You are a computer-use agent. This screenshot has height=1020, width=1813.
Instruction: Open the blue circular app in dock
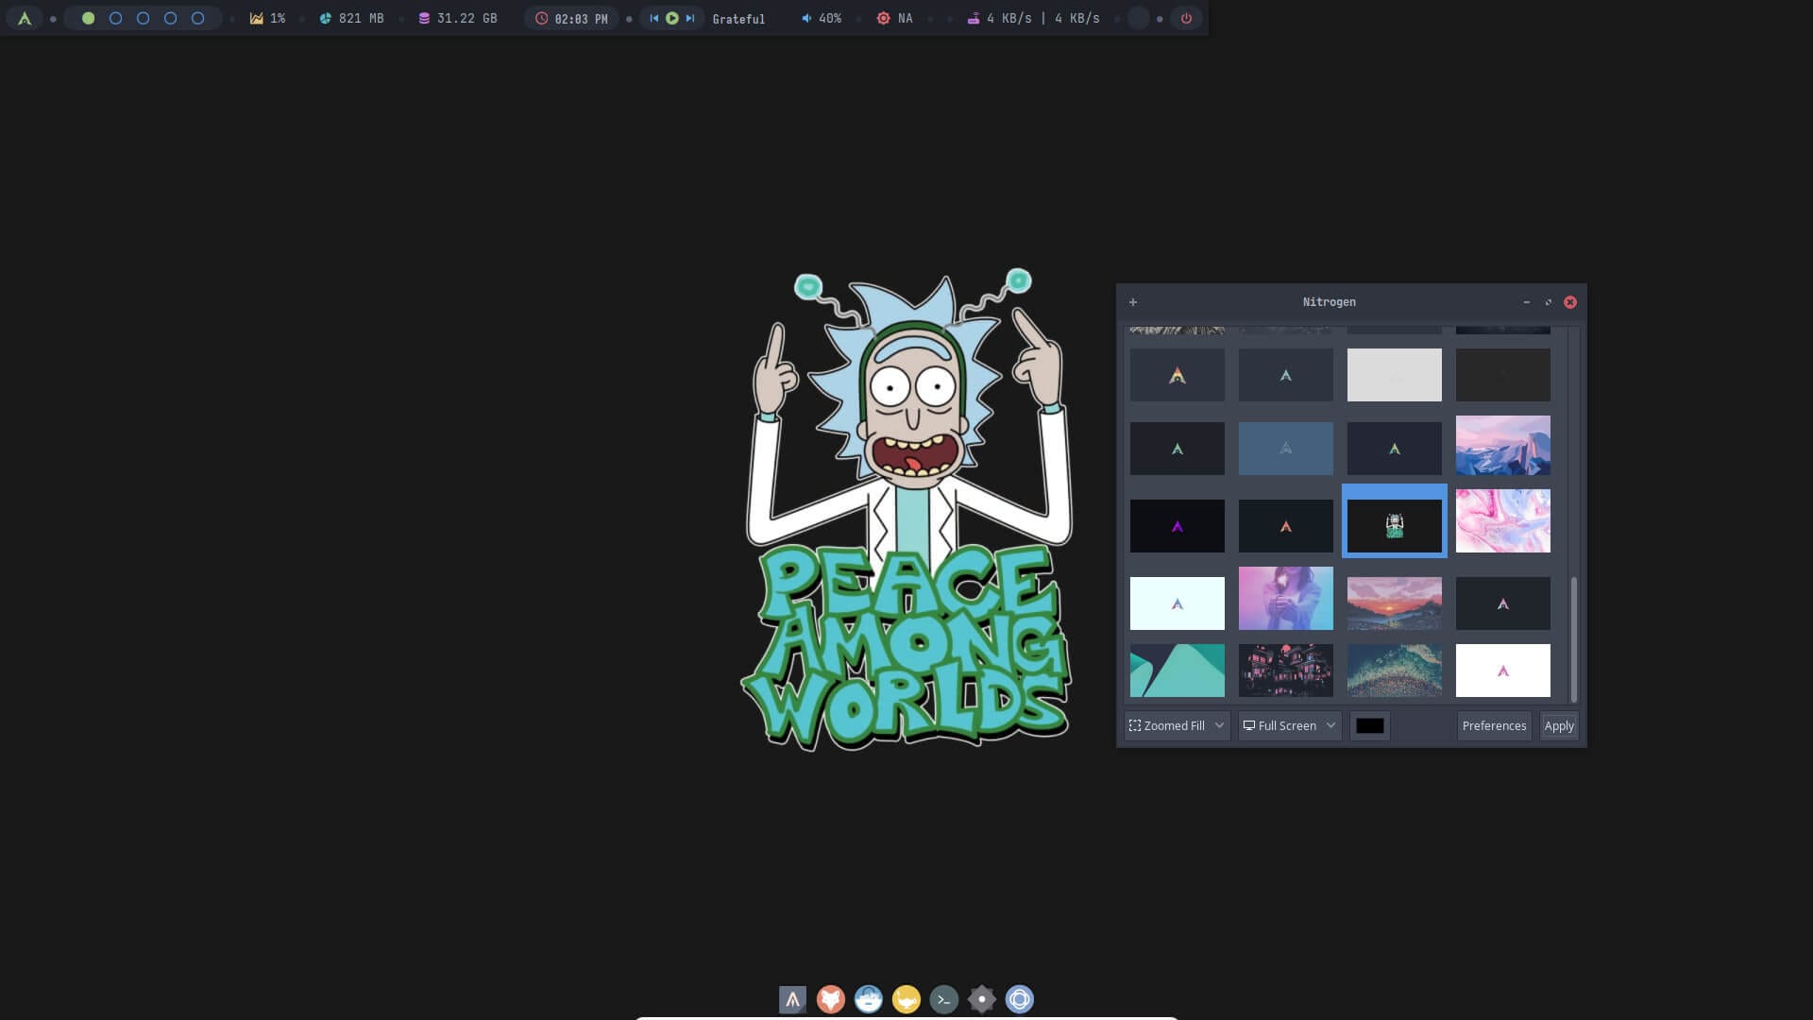(x=1019, y=999)
